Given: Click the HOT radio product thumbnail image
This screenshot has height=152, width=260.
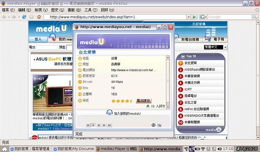Looking at the screenshot, I should (x=52, y=93).
